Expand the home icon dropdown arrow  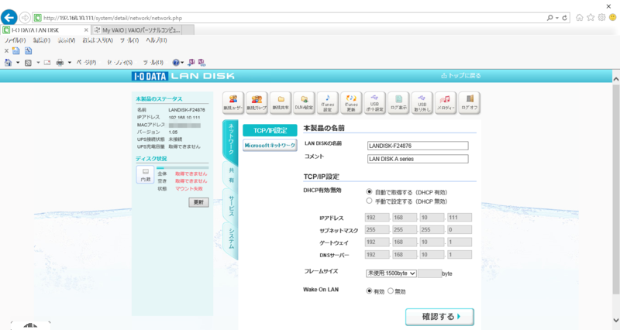point(18,63)
